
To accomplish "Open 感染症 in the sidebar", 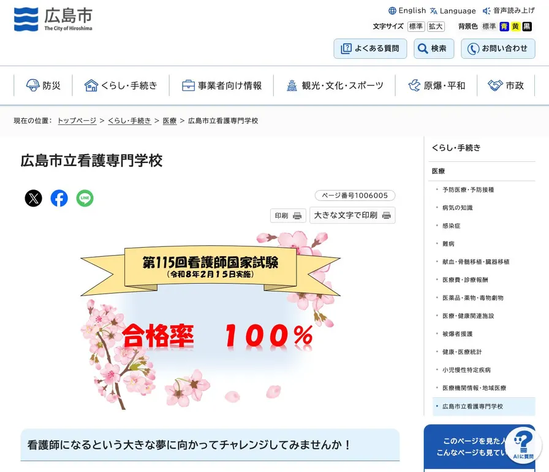I will pyautogui.click(x=452, y=226).
